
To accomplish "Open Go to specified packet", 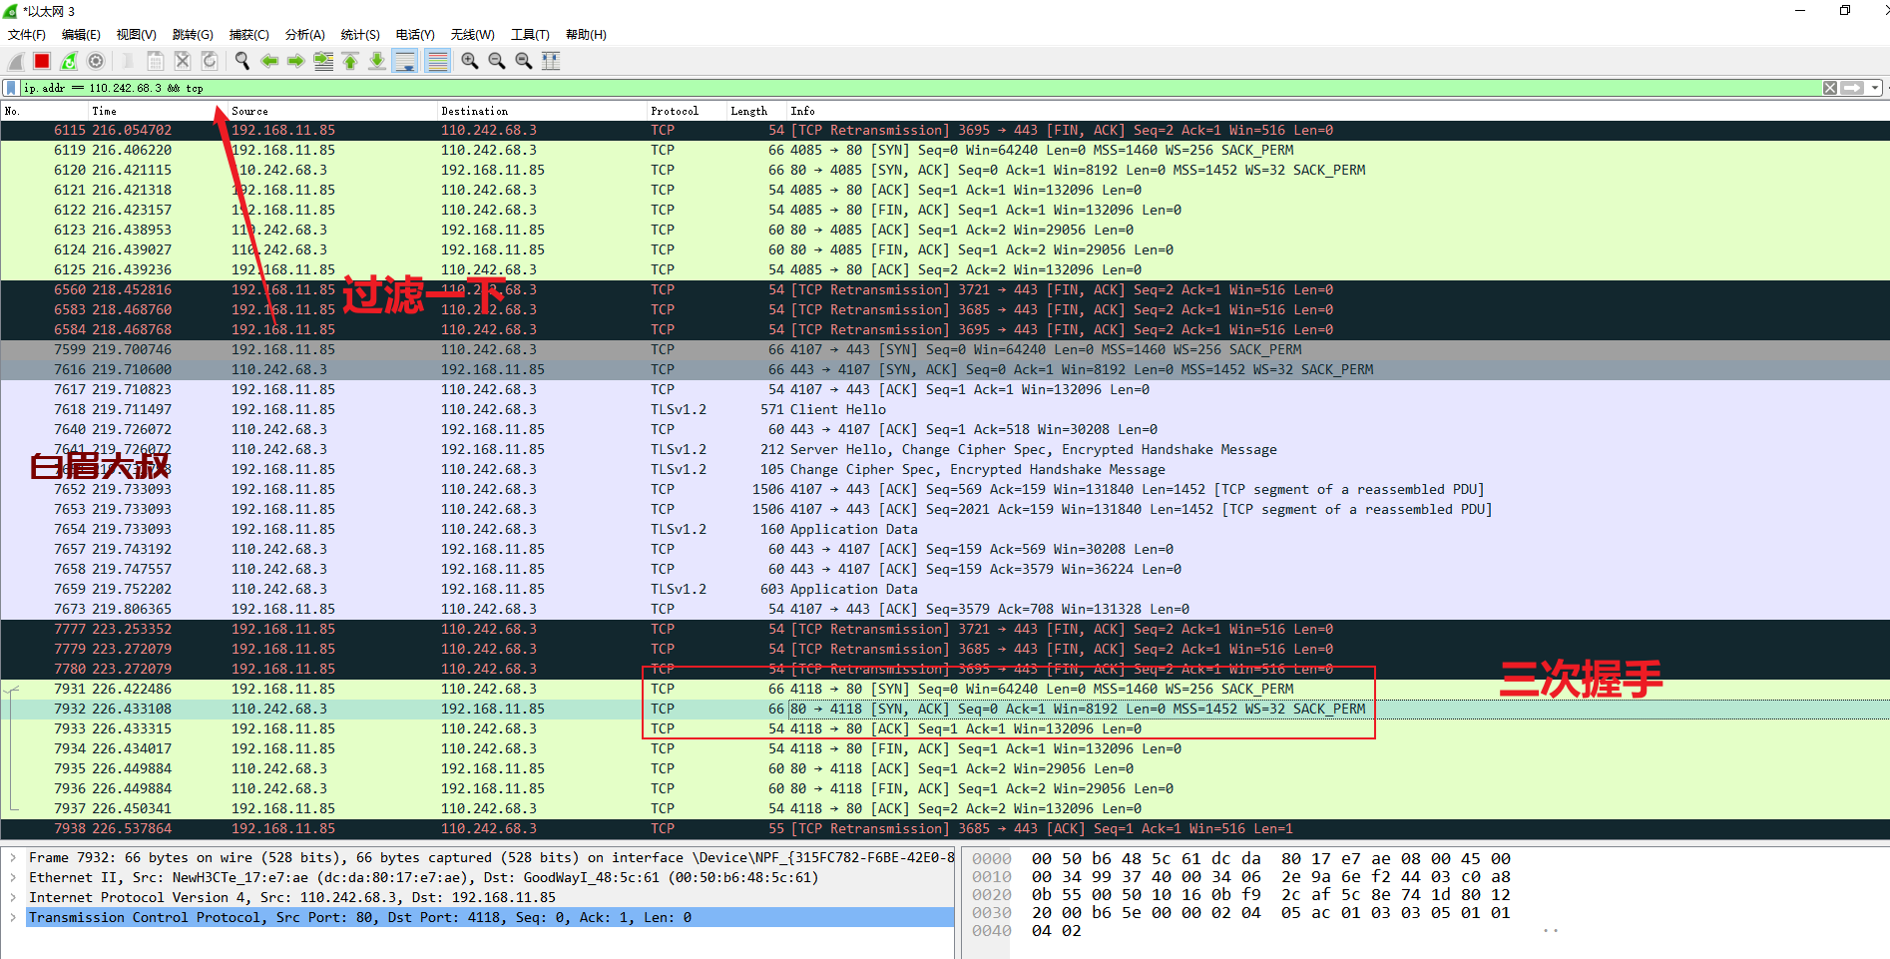I will (x=323, y=61).
